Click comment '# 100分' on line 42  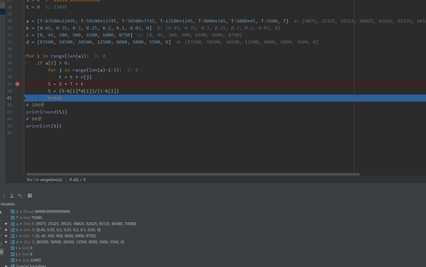click(x=35, y=105)
